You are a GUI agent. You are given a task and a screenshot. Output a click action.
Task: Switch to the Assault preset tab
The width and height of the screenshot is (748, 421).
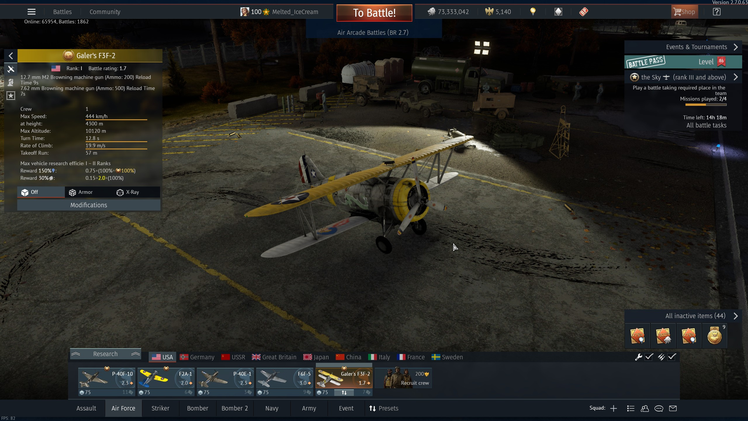click(86, 408)
